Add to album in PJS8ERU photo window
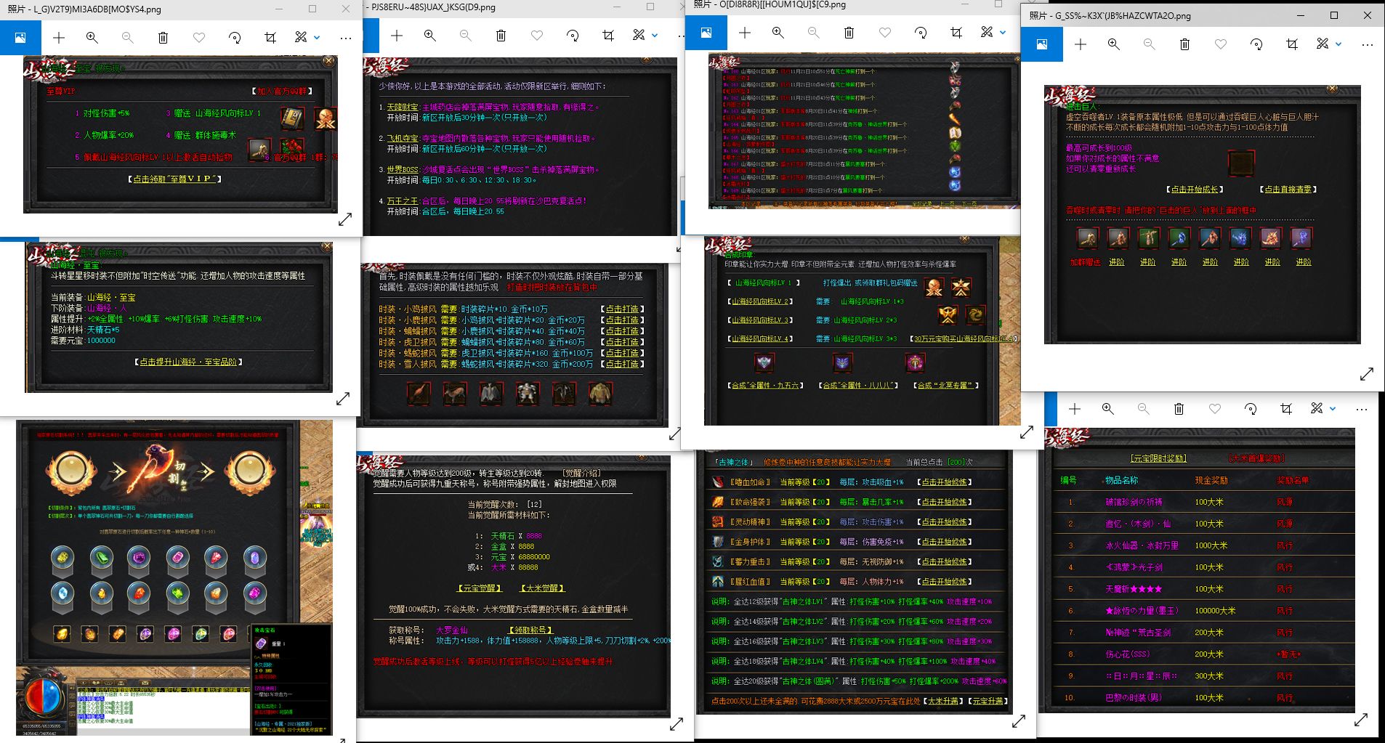Image resolution: width=1385 pixels, height=743 pixels. (396, 35)
